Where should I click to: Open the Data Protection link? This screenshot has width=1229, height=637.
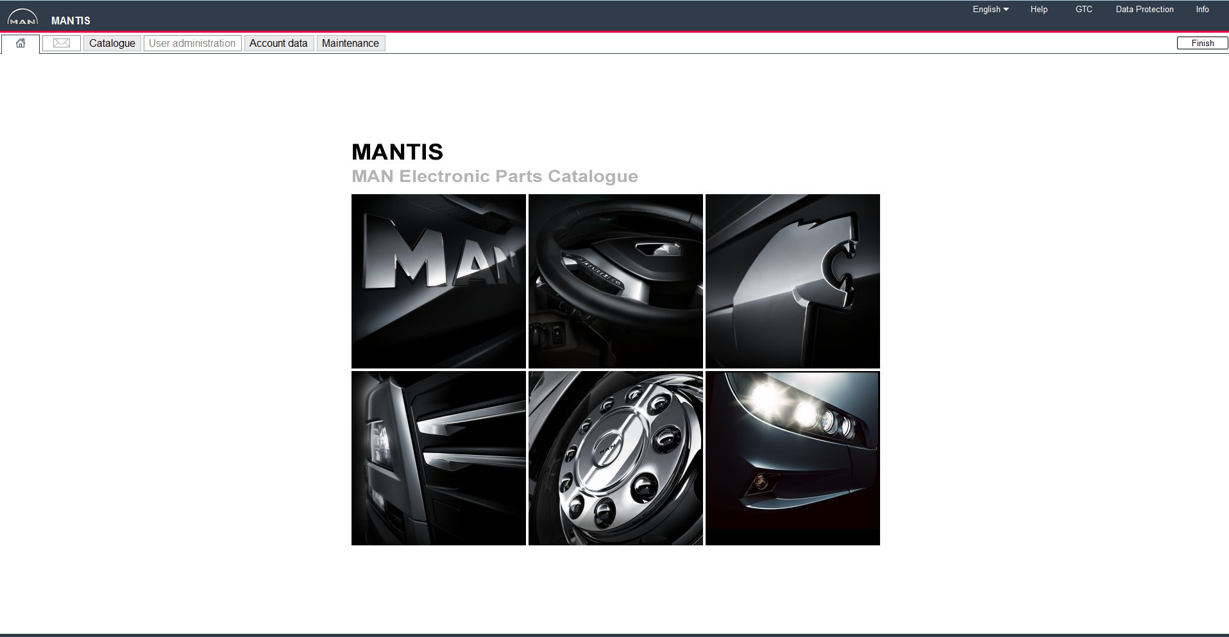(x=1145, y=9)
